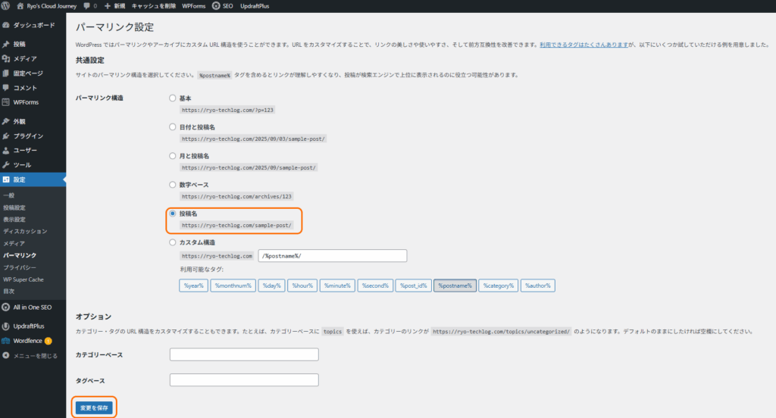Click the active %postname% tag button
This screenshot has width=776, height=418.
[455, 285]
